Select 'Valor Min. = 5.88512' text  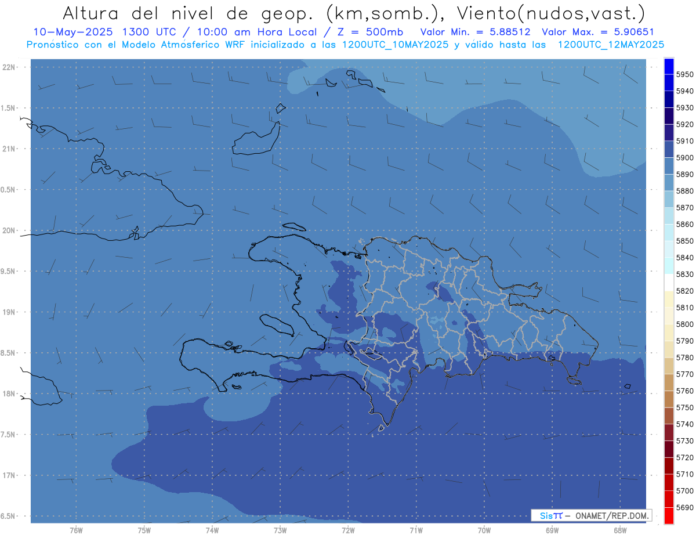pyautogui.click(x=475, y=32)
